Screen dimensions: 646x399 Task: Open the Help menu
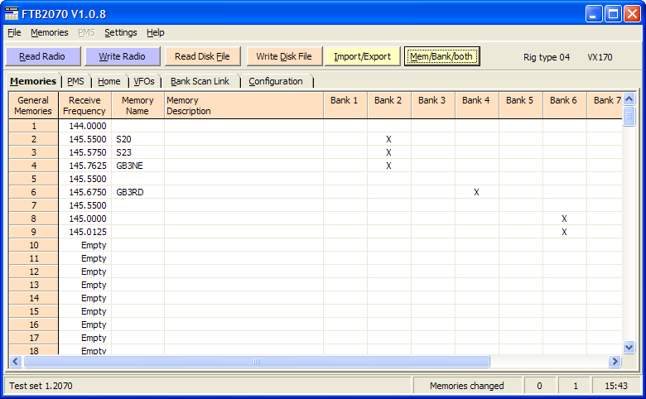tap(156, 32)
